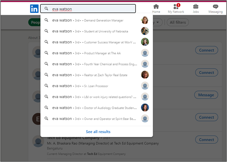Click search icon beside Product Manager suggestion
This screenshot has width=227, height=162.
coord(46,53)
